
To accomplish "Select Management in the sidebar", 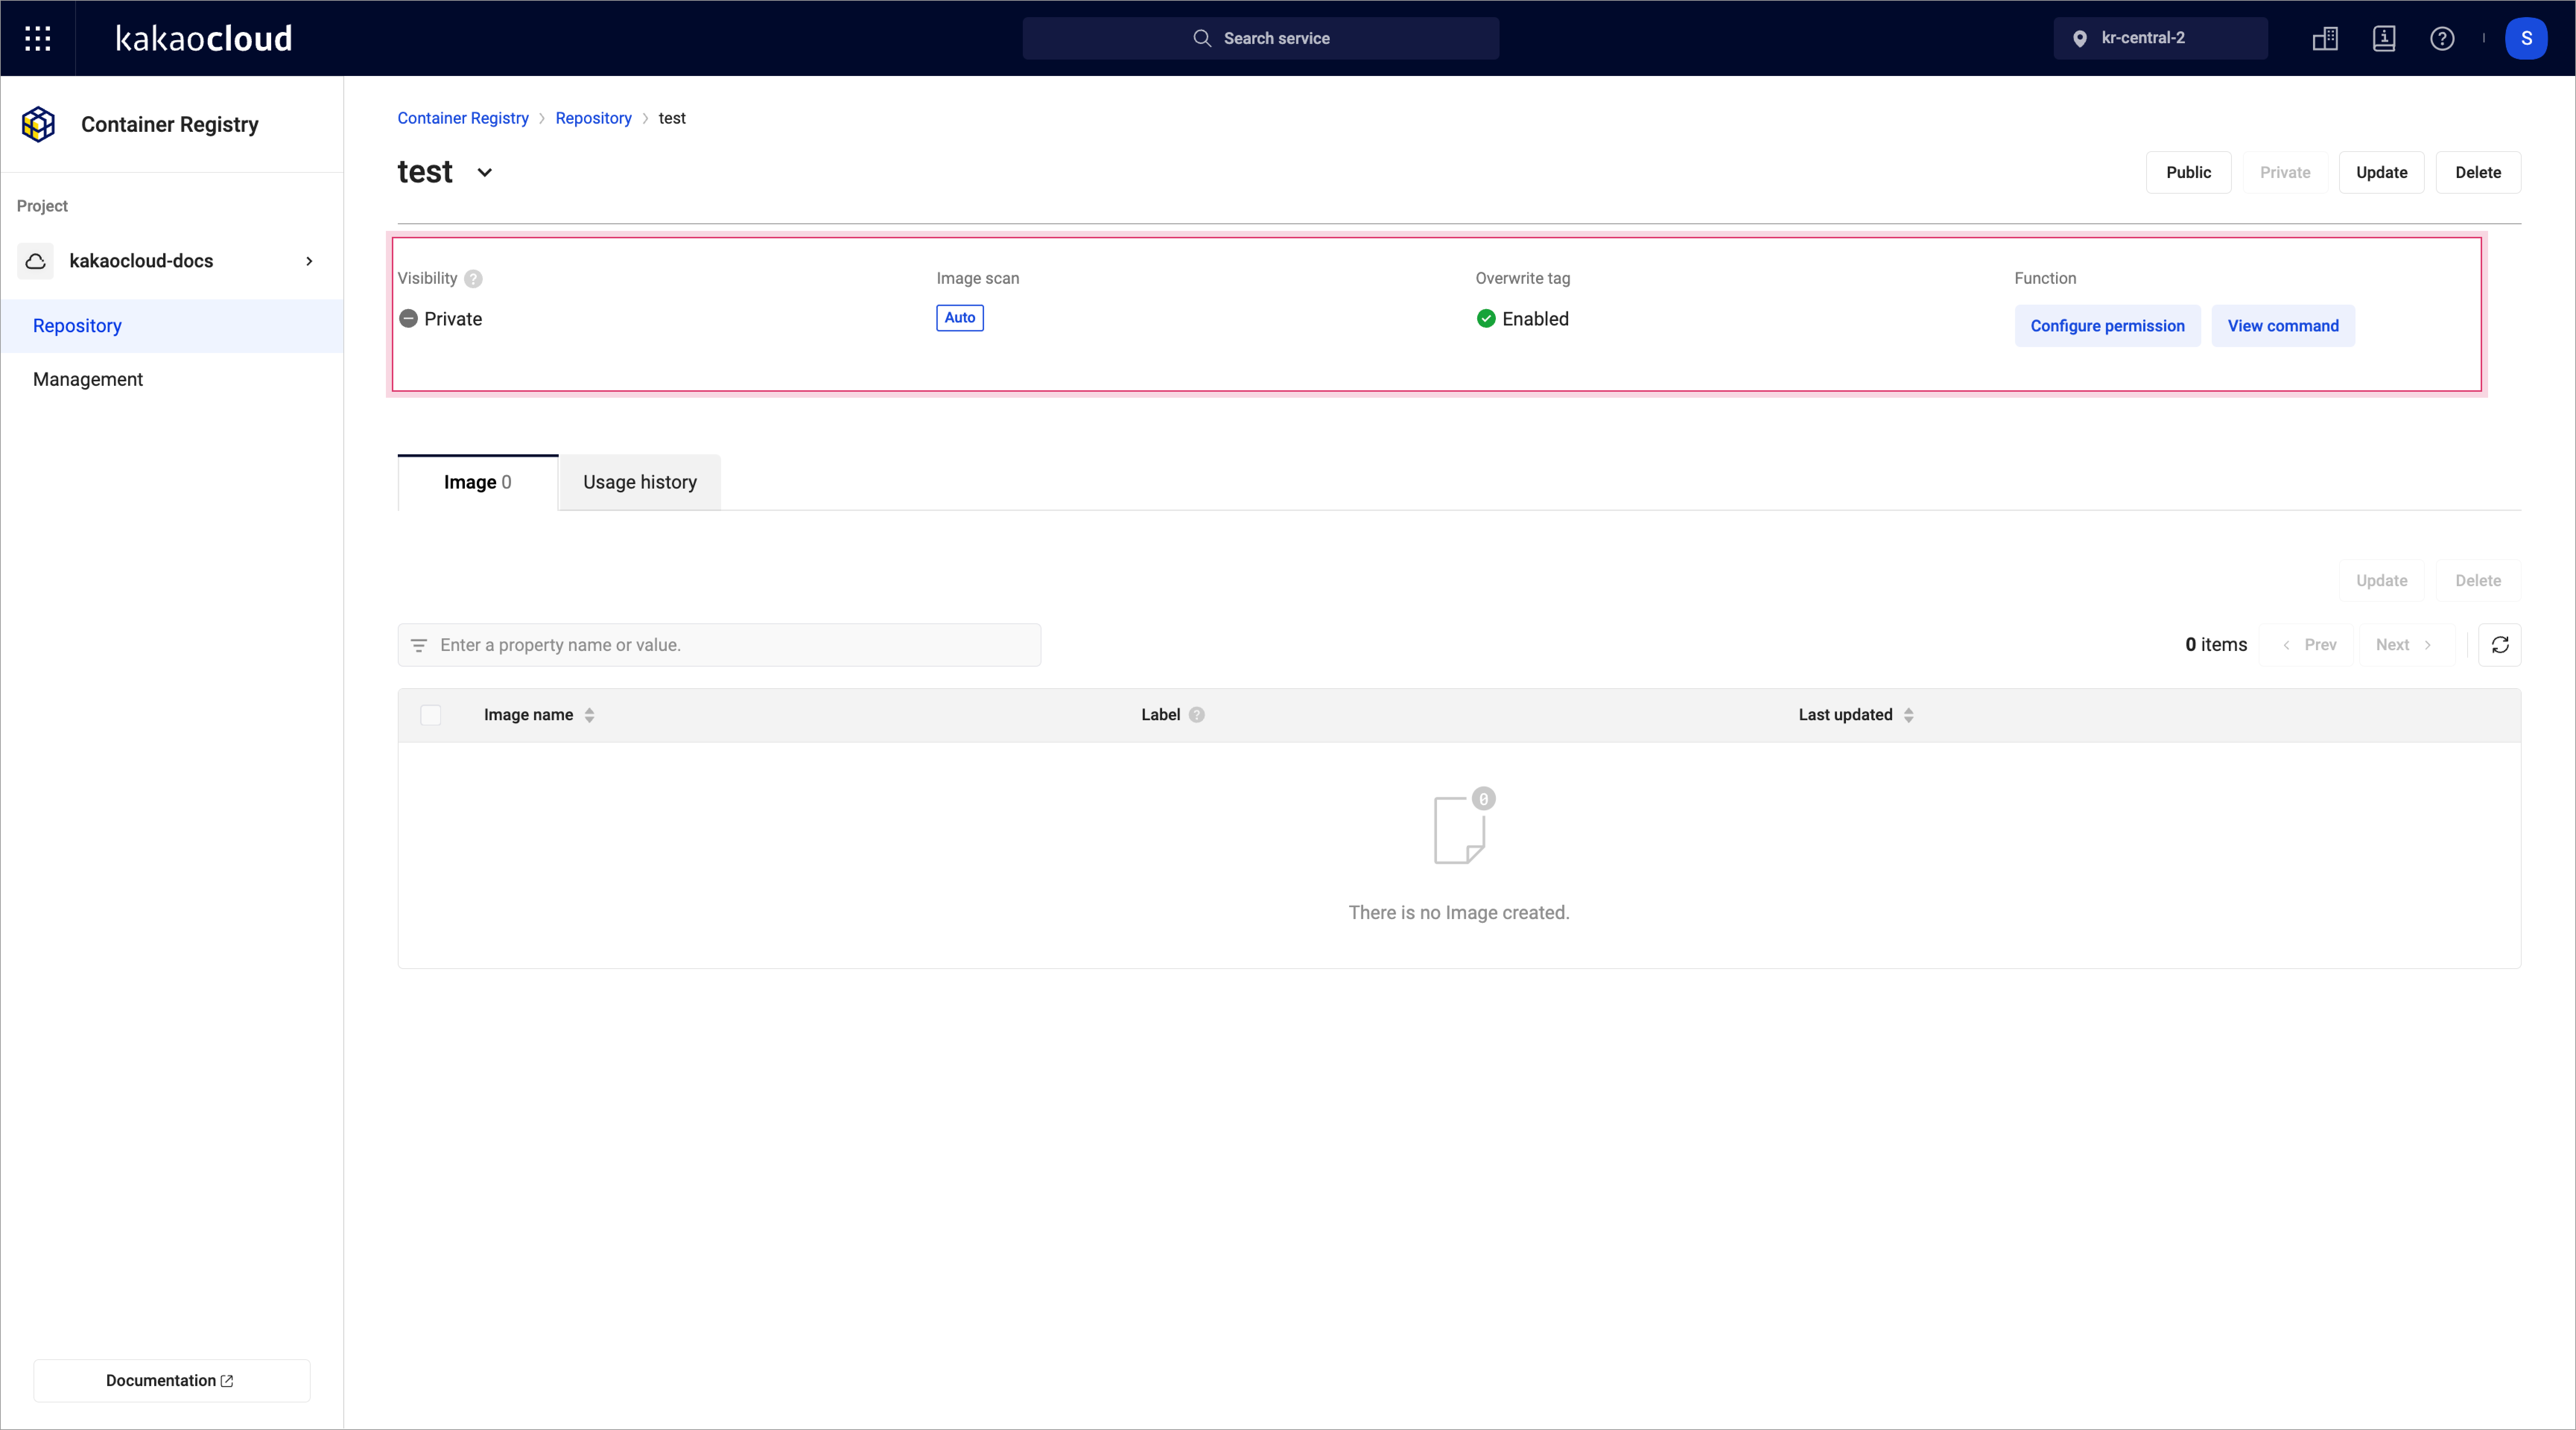I will tap(172, 379).
